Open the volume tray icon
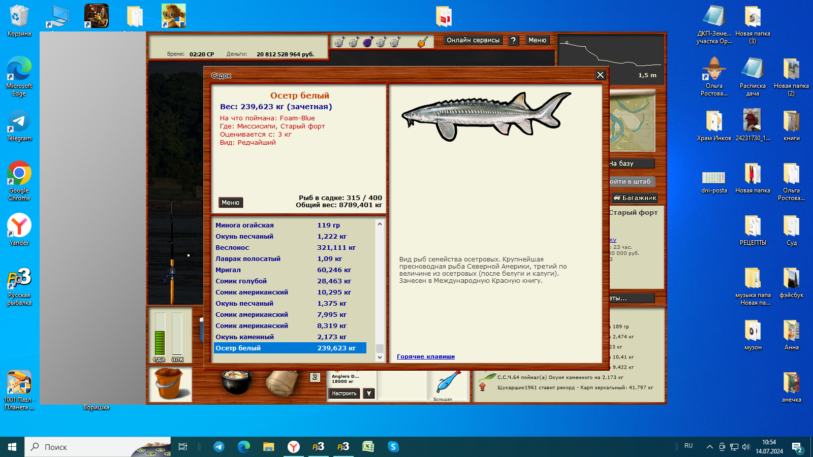 [746, 447]
